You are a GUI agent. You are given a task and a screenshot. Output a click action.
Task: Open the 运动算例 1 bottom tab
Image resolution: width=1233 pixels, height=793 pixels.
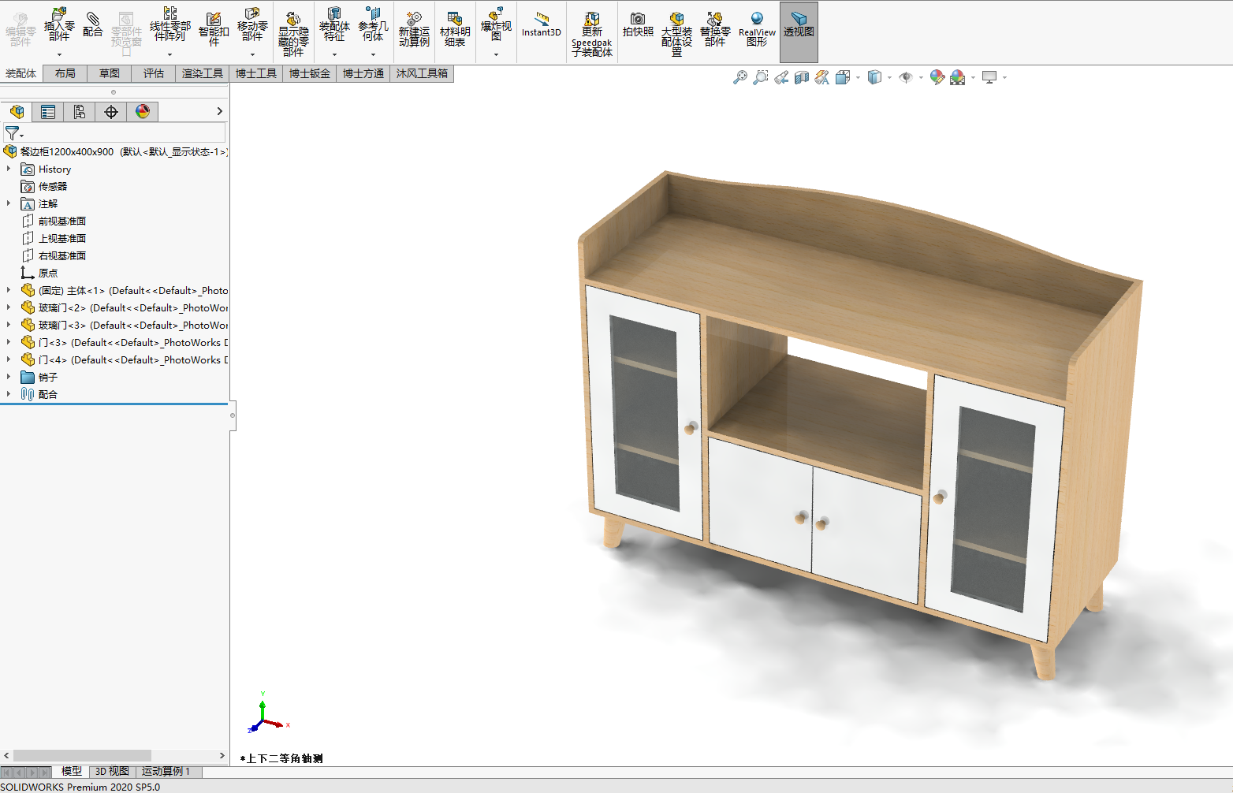pos(166,772)
